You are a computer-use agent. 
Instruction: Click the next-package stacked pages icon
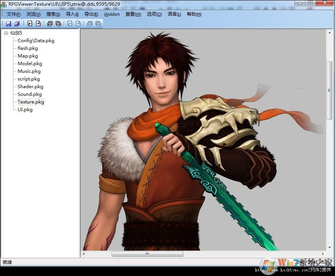(58, 23)
